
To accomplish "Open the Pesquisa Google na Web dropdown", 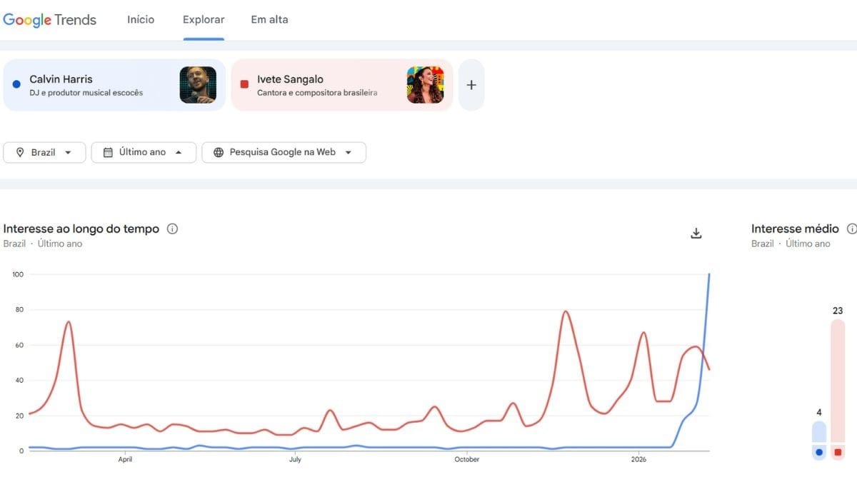I will click(x=284, y=152).
